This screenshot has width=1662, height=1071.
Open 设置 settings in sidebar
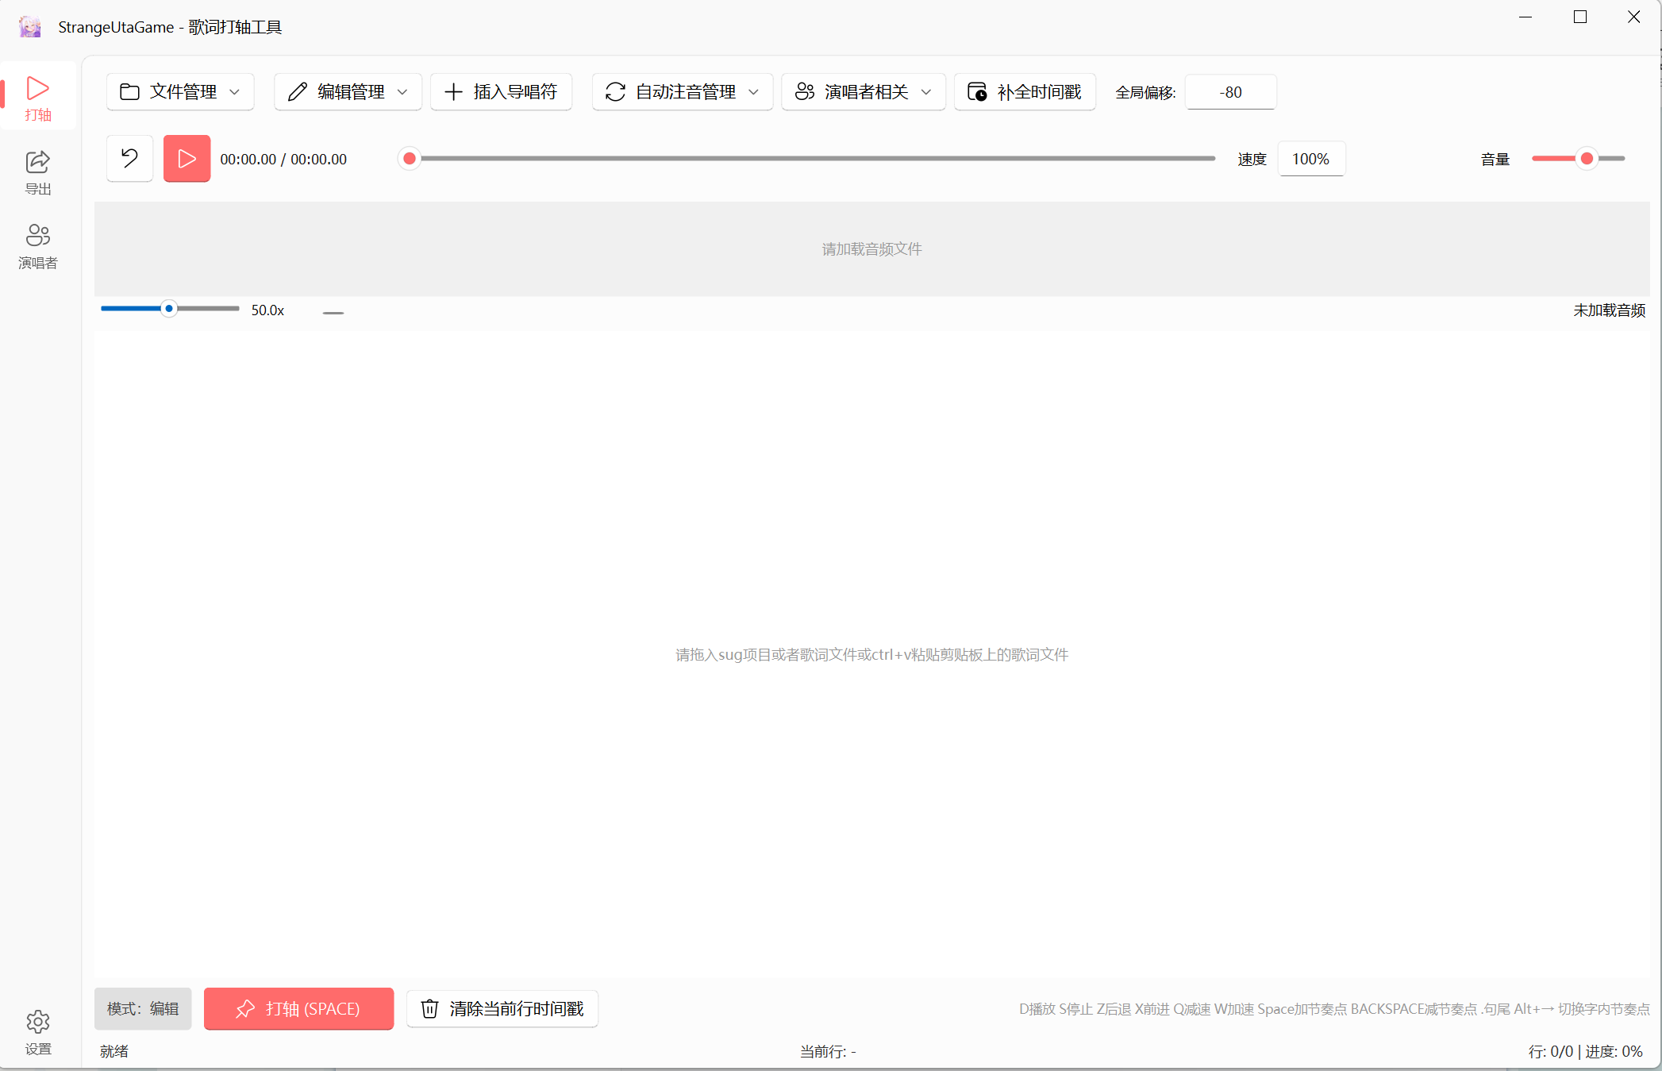(38, 1032)
